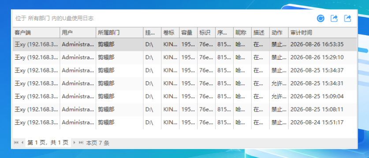Go to the next page arrow
The image size is (369, 158).
[75, 143]
